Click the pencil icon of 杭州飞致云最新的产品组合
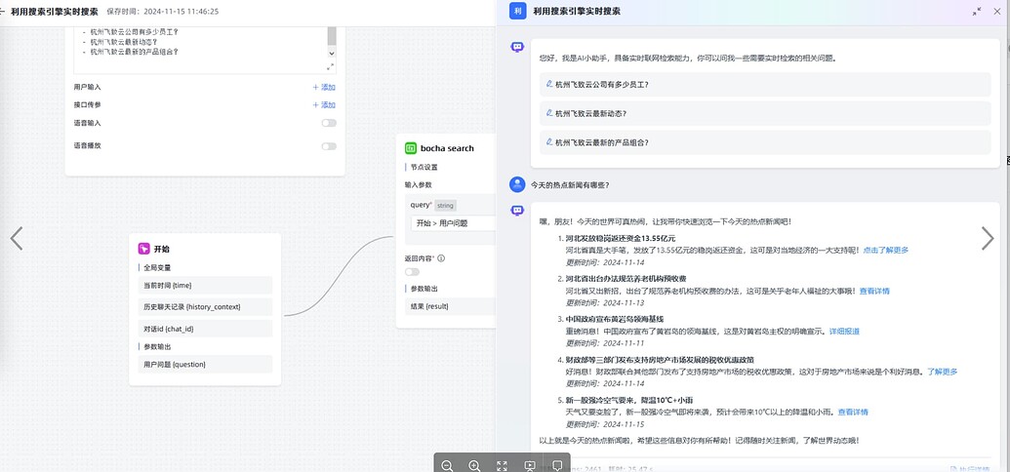The width and height of the screenshot is (1010, 472). [x=549, y=141]
